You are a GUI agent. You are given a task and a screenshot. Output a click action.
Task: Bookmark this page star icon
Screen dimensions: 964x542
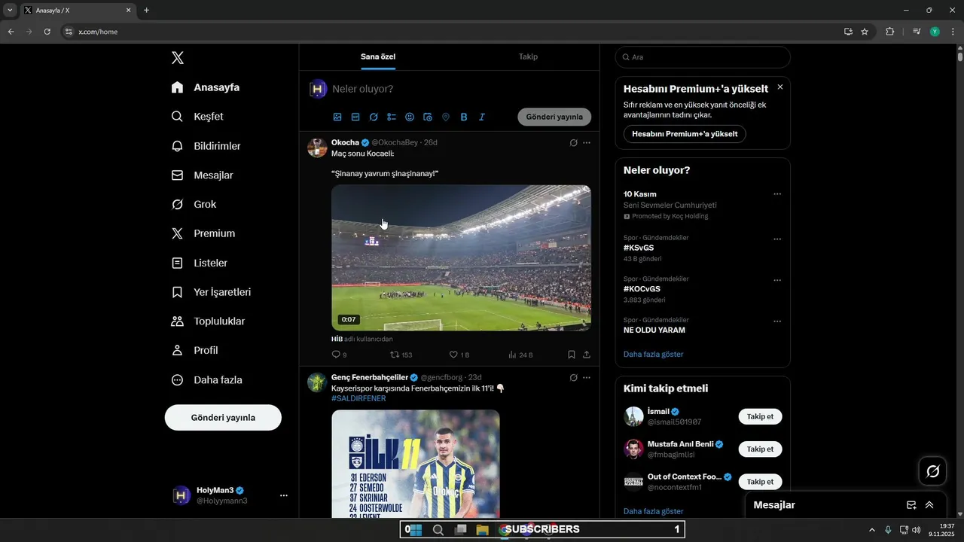coord(865,32)
